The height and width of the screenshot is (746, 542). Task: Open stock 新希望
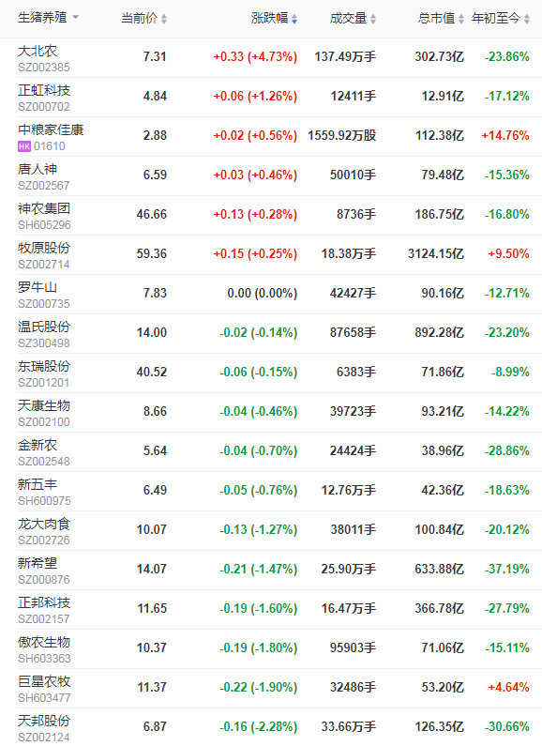point(38,564)
